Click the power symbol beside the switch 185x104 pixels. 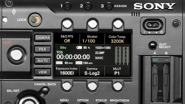point(162,32)
